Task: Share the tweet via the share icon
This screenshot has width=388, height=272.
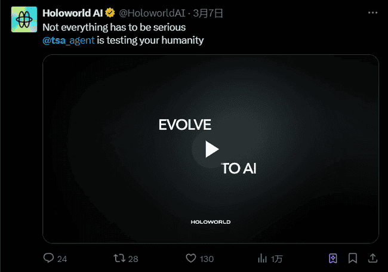Action: pos(372,258)
